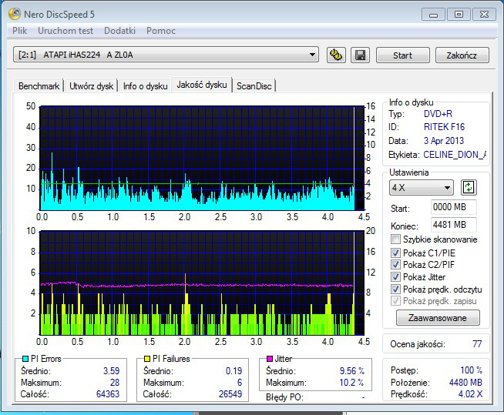Click PI Failures average value 0.19
Image resolution: width=504 pixels, height=415 pixels.
click(x=234, y=371)
